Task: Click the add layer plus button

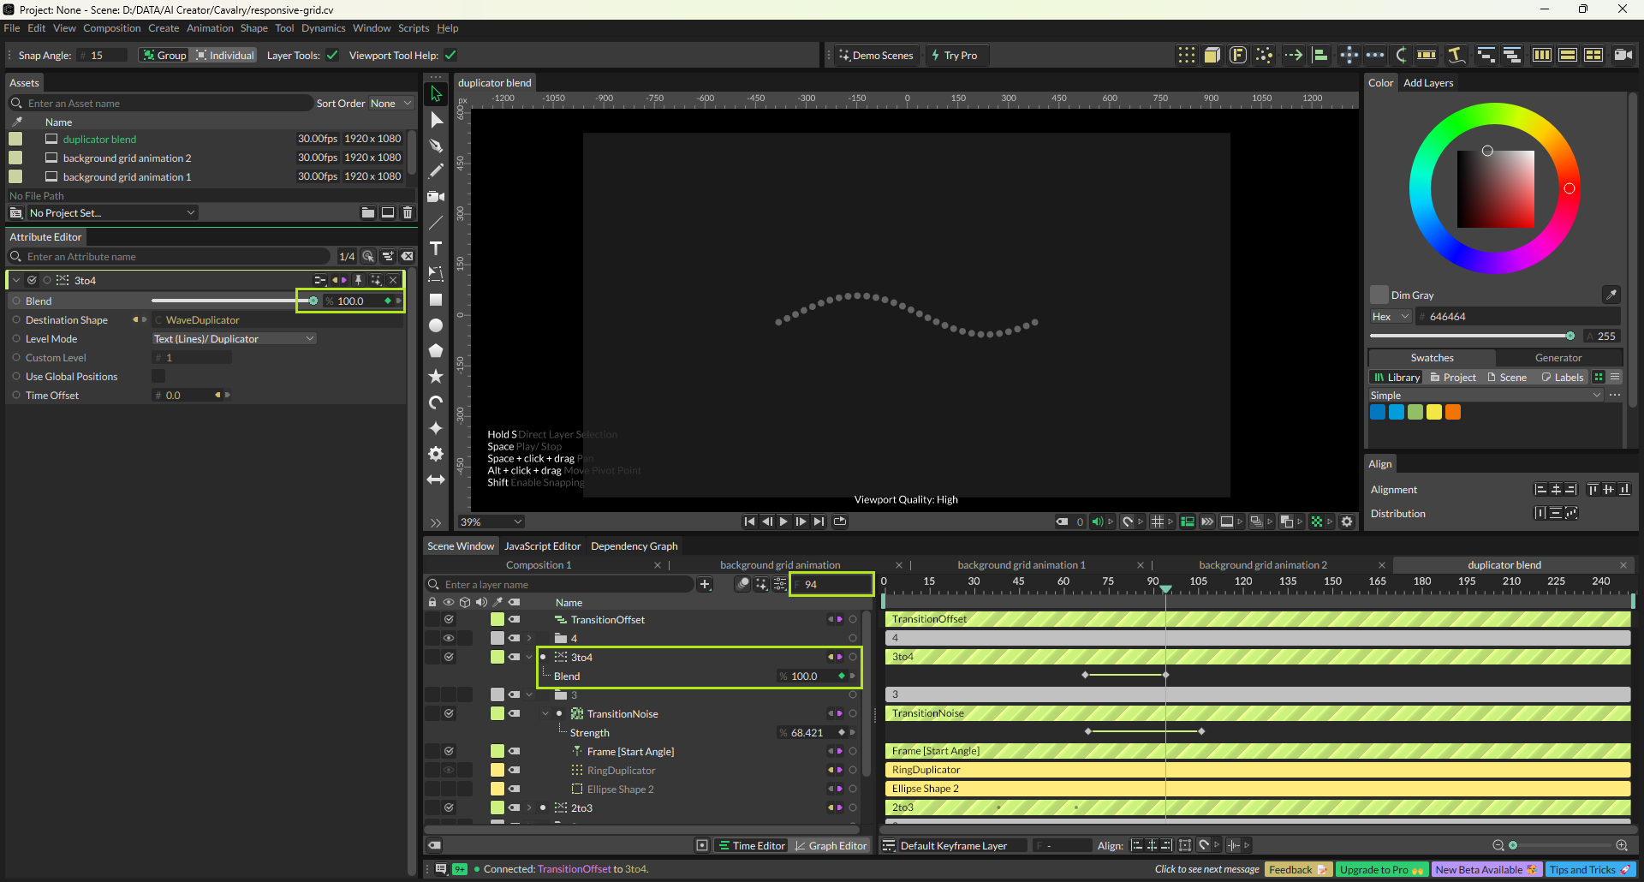Action: click(x=705, y=585)
